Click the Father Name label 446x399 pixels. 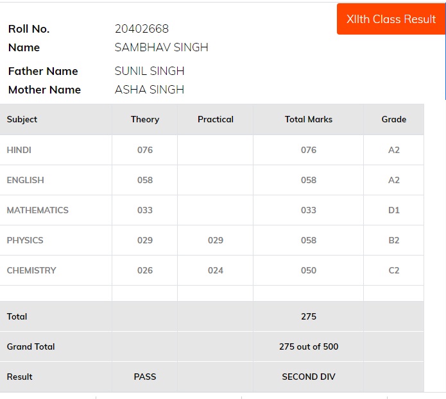point(43,71)
